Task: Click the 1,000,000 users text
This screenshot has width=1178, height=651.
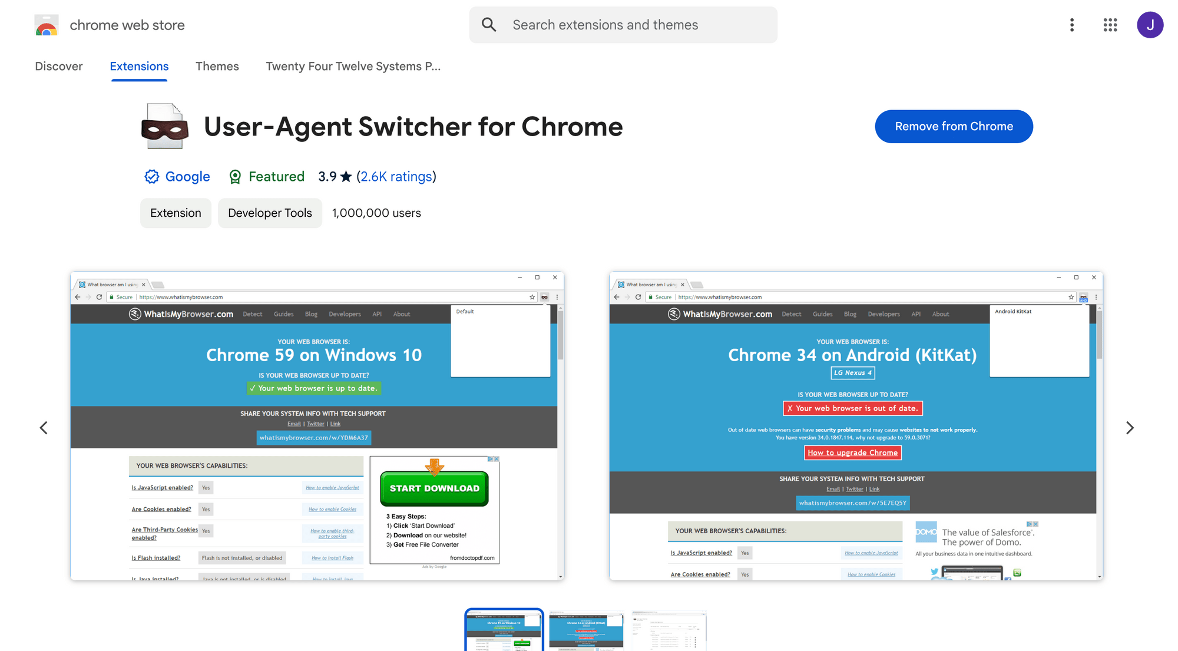Action: (376, 213)
